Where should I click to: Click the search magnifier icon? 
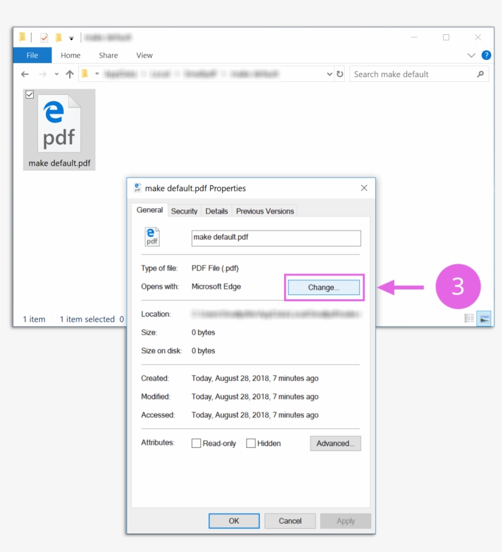[480, 74]
